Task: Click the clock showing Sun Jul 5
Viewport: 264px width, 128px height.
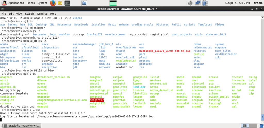Action: (x=237, y=3)
